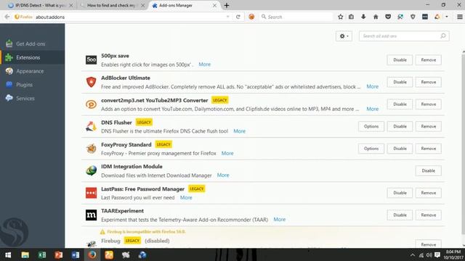The height and width of the screenshot is (261, 465).
Task: Remove FoxyProxy Standard
Action: click(428, 149)
